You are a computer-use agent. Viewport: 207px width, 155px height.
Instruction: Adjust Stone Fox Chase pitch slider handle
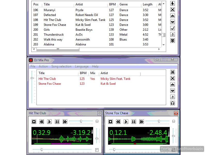(x=159, y=121)
